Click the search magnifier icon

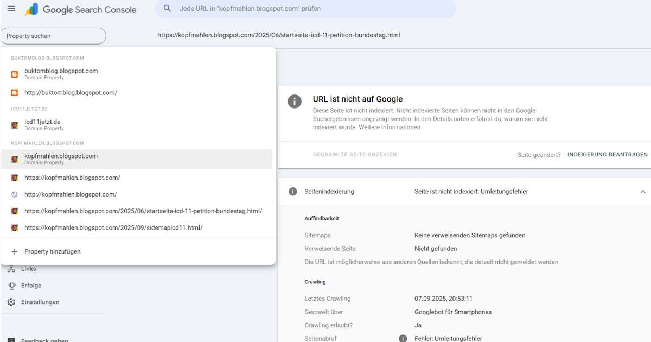(x=168, y=9)
